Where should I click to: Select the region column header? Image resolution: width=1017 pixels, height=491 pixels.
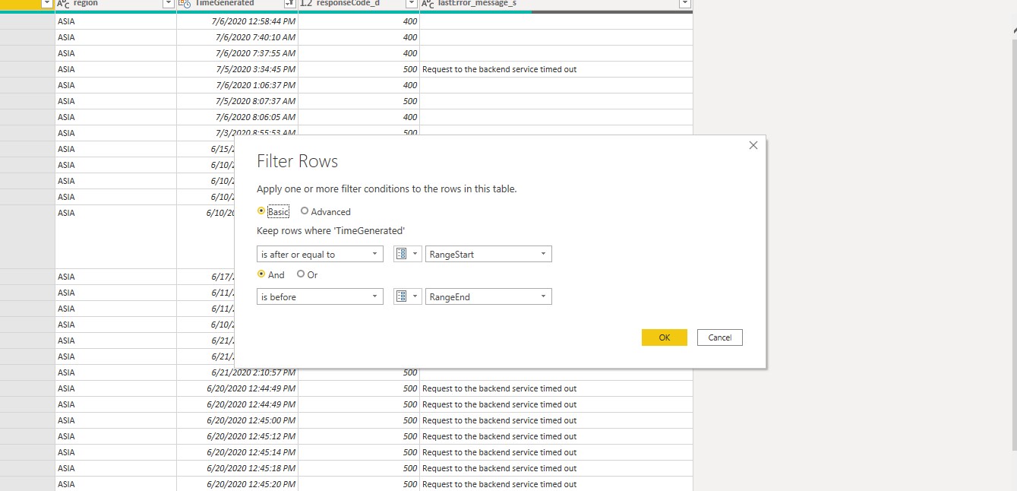115,5
